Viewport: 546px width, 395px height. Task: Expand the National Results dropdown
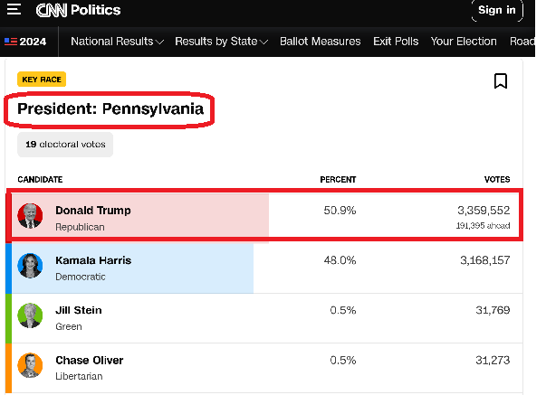[117, 42]
